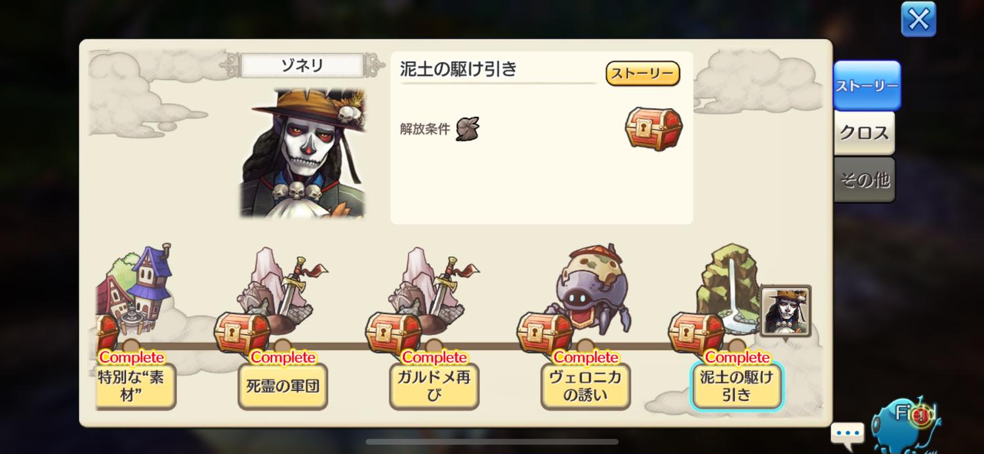984x454 pixels.
Task: Close the story panel with X button
Action: click(x=918, y=19)
